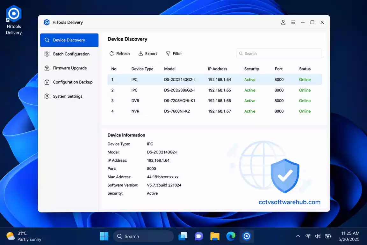Open System Settings in the sidebar
This screenshot has height=245, width=367.
pyautogui.click(x=69, y=96)
